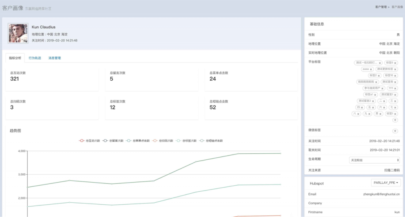The image size is (405, 217).
Task: Open the 生命周期 dropdown showing 关注粉丝
Action: [x=374, y=160]
